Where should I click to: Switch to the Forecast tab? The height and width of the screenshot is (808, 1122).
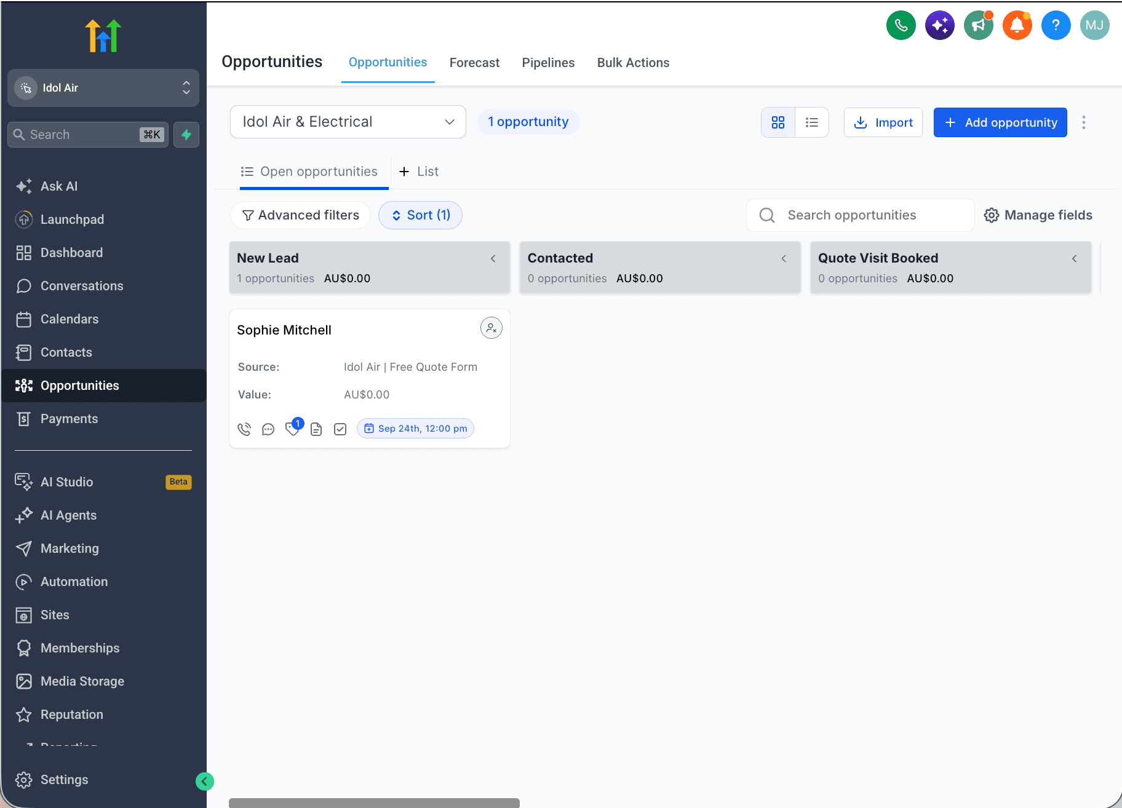click(x=474, y=63)
